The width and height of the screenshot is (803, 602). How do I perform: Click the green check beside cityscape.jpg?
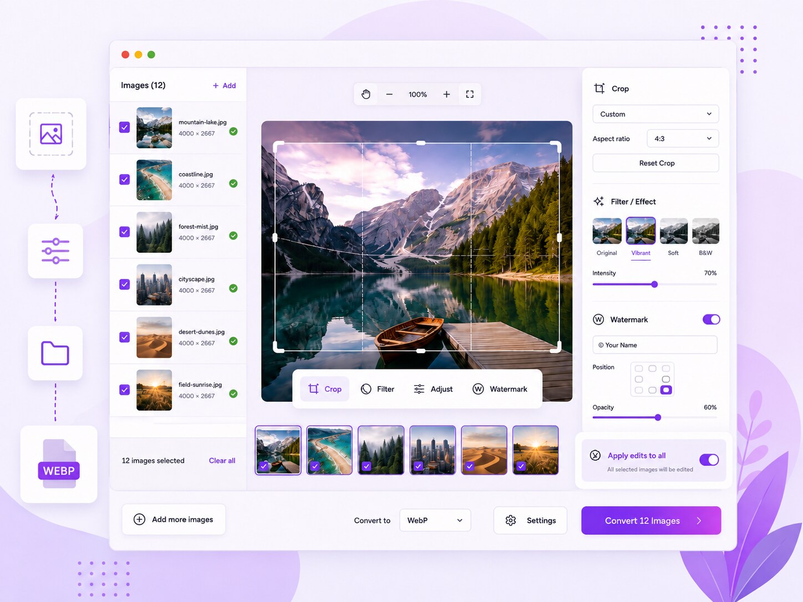(x=233, y=288)
